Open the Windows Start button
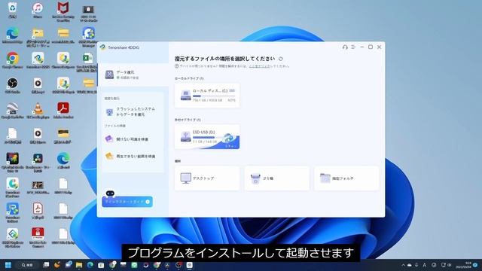The image size is (482, 271). click(8, 265)
